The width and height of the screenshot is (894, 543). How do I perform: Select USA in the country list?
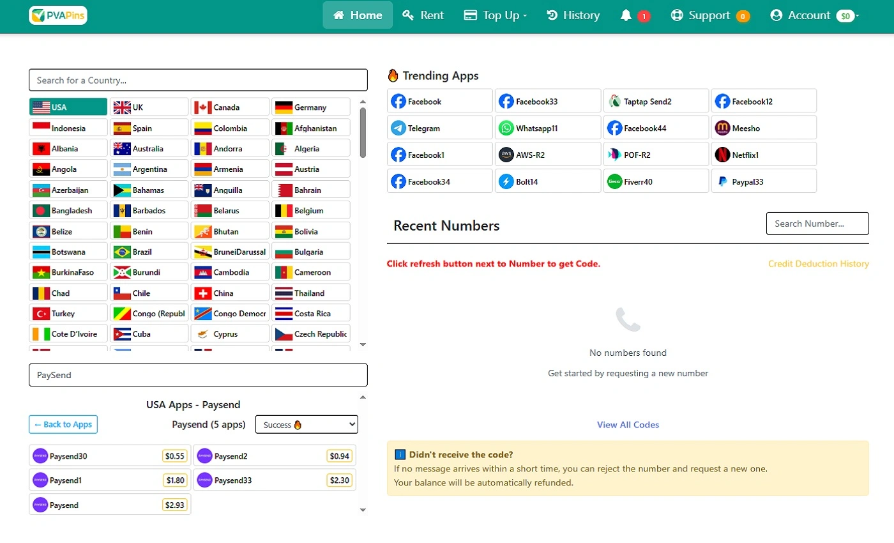(68, 107)
